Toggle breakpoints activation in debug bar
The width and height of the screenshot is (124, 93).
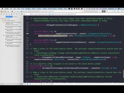point(27,84)
